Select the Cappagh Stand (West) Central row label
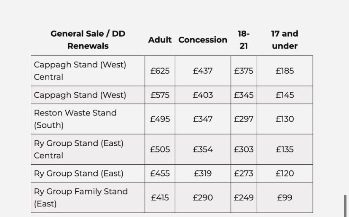The width and height of the screenshot is (349, 217). pos(80,71)
